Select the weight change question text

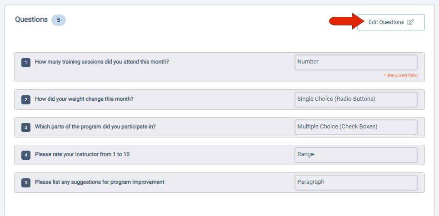coord(84,99)
